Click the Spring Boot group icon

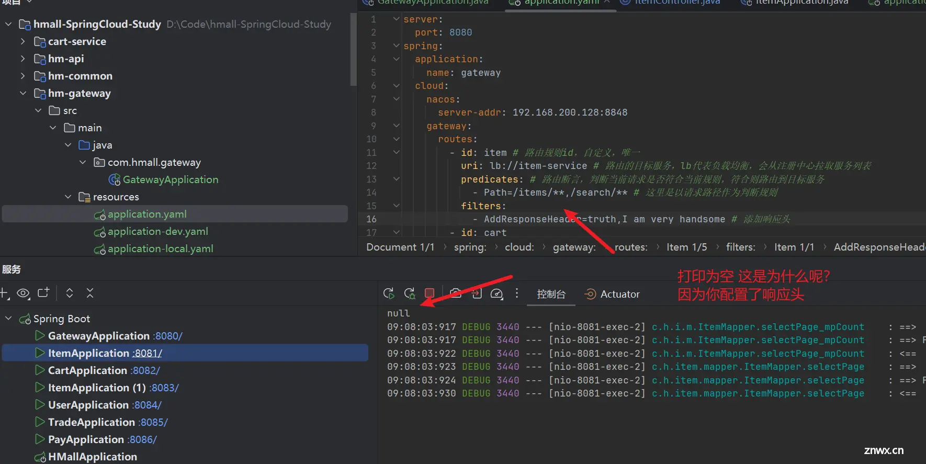[25, 319]
